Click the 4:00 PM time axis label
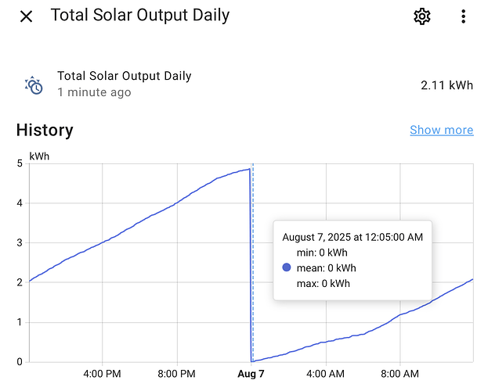This screenshot has width=488, height=391. pos(102,374)
